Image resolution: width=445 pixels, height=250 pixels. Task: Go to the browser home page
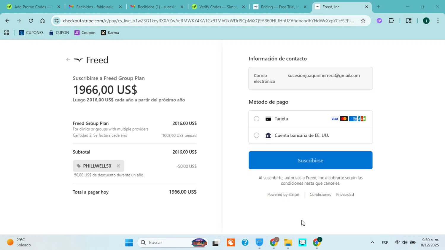tap(42, 21)
